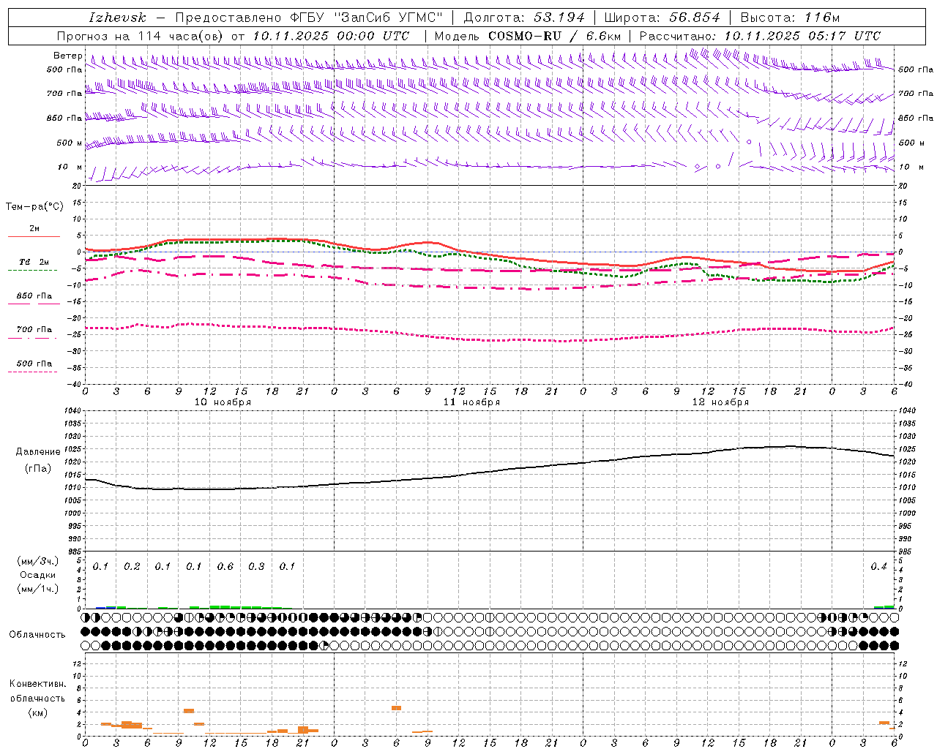Screen dimensions: 937x749
Task: Click the Конвективн. convective cloud label
Action: point(37,684)
